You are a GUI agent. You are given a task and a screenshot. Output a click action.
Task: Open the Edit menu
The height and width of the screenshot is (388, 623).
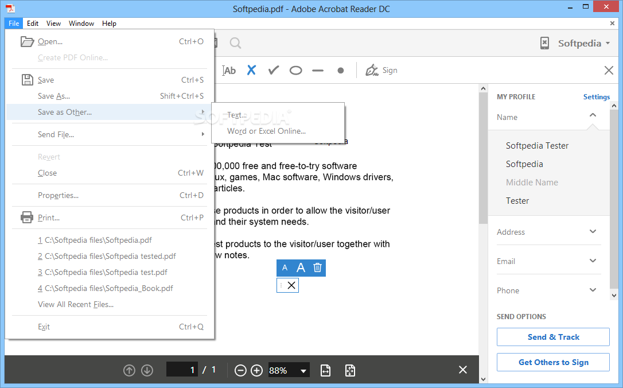point(33,24)
